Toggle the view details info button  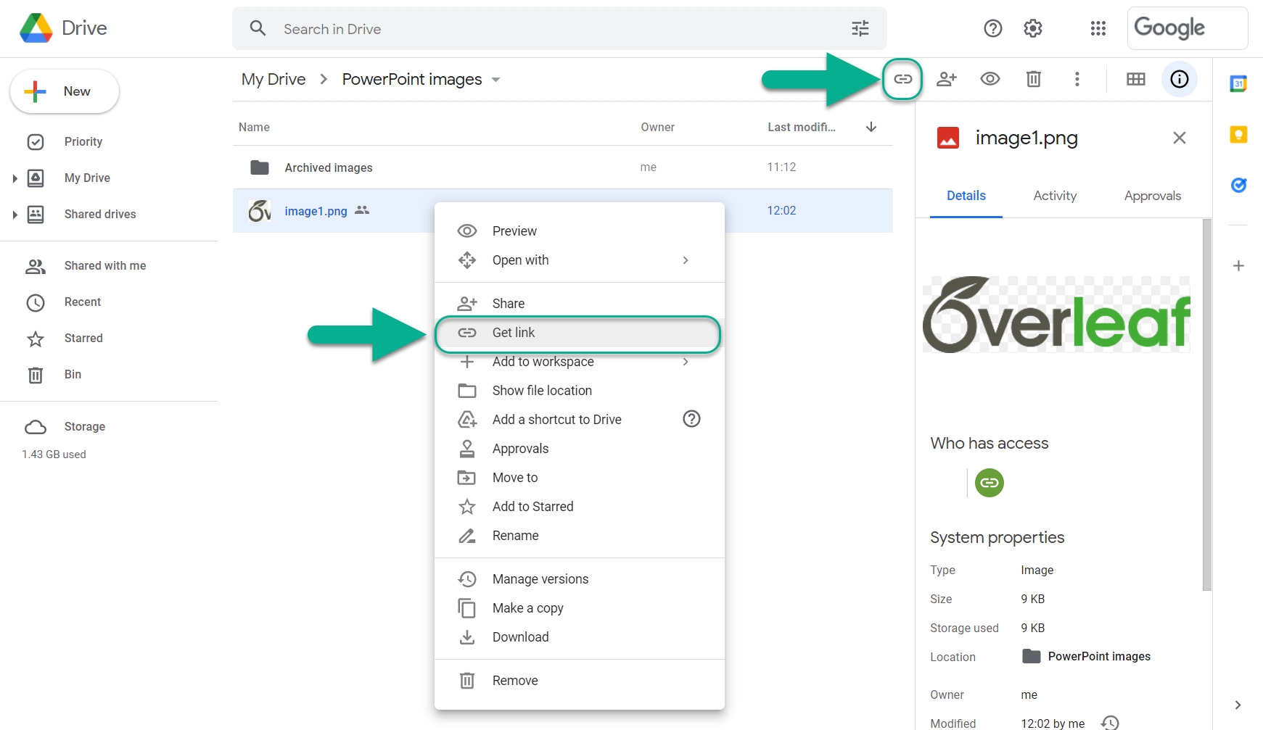[1179, 79]
